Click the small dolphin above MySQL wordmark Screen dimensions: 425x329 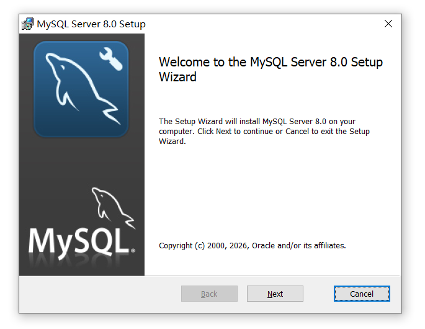[113, 207]
